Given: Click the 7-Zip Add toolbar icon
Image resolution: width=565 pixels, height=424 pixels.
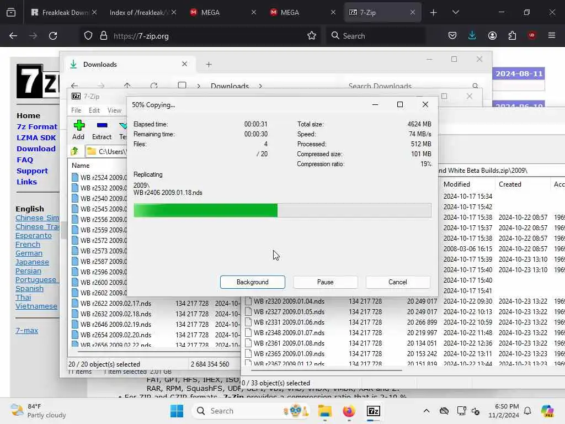Looking at the screenshot, I should (78, 130).
